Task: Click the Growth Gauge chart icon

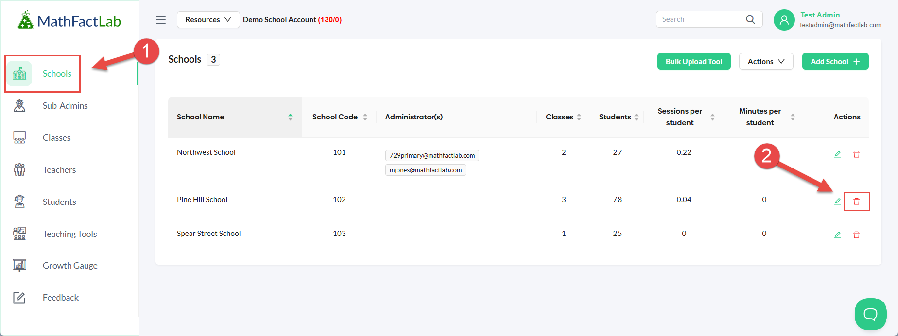Action: point(19,265)
